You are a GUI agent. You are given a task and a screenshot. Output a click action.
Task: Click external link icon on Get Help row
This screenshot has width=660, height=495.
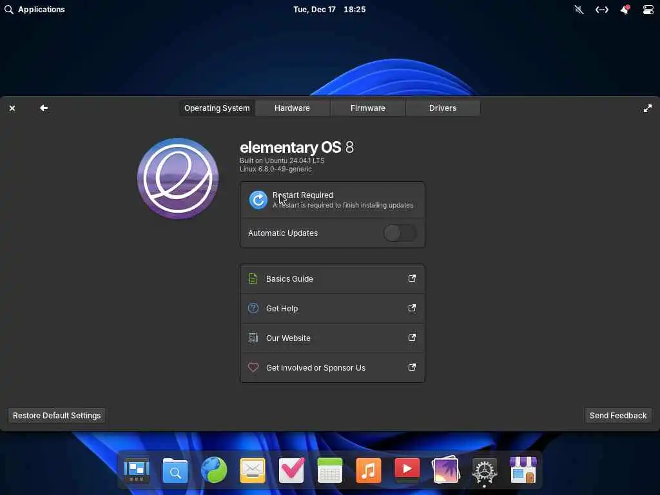(412, 308)
